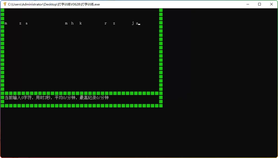The image size is (278, 158).
Task: Click the falling letter h in the middle
Action: (72, 23)
